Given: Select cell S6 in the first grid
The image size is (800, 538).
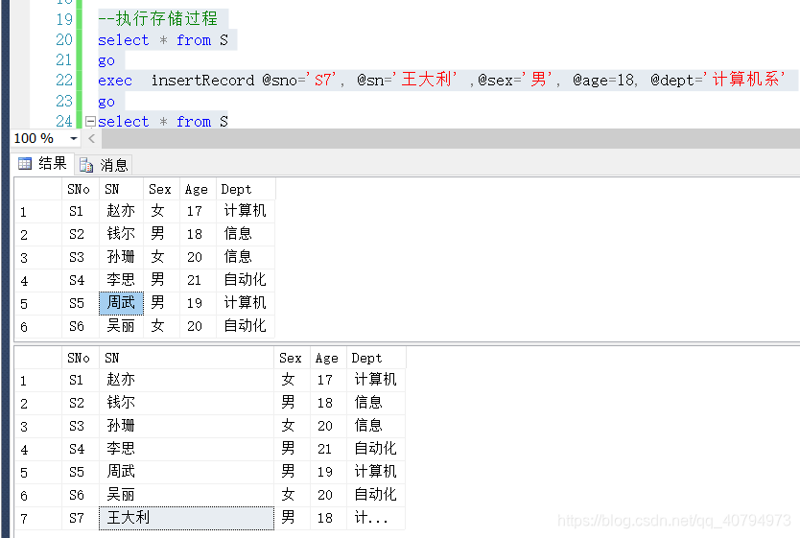Looking at the screenshot, I should click(x=81, y=326).
